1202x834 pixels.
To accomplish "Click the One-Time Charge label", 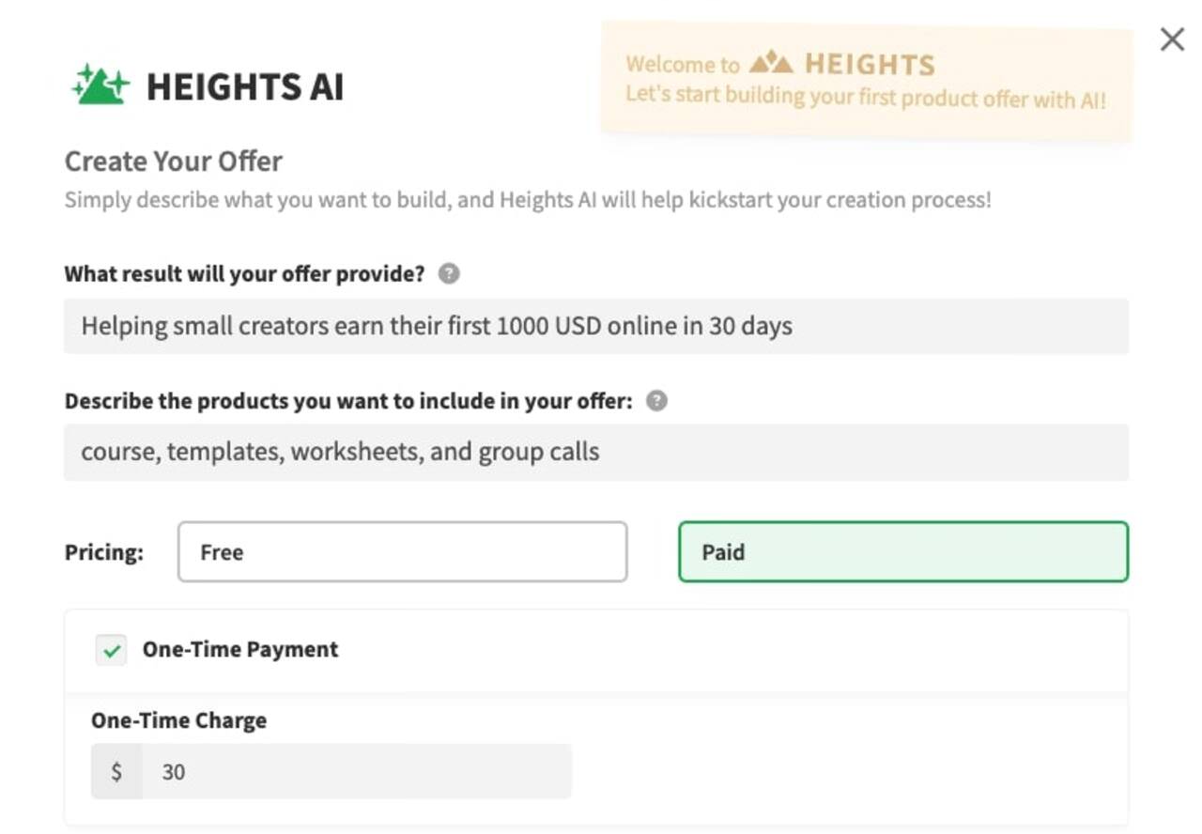I will (x=177, y=719).
